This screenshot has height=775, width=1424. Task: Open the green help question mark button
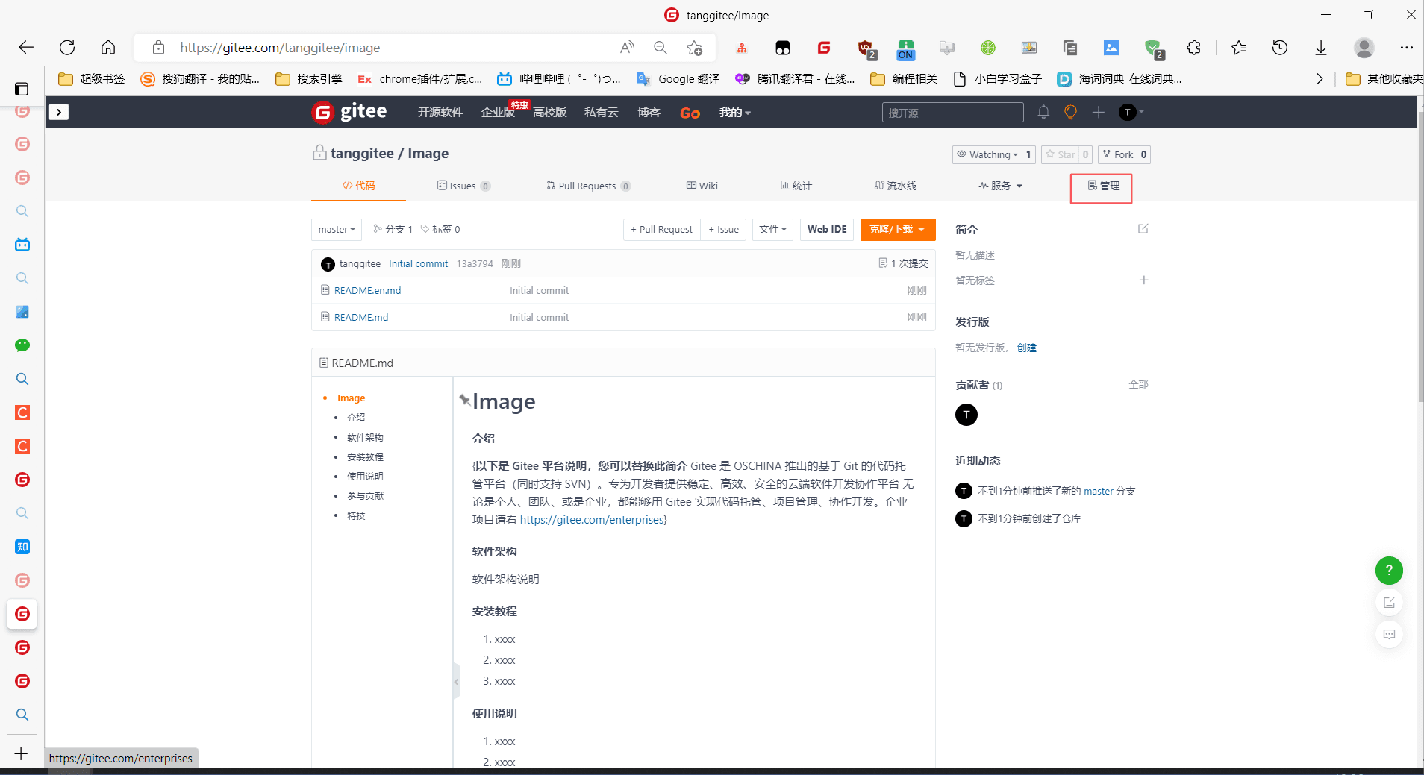[x=1388, y=571]
